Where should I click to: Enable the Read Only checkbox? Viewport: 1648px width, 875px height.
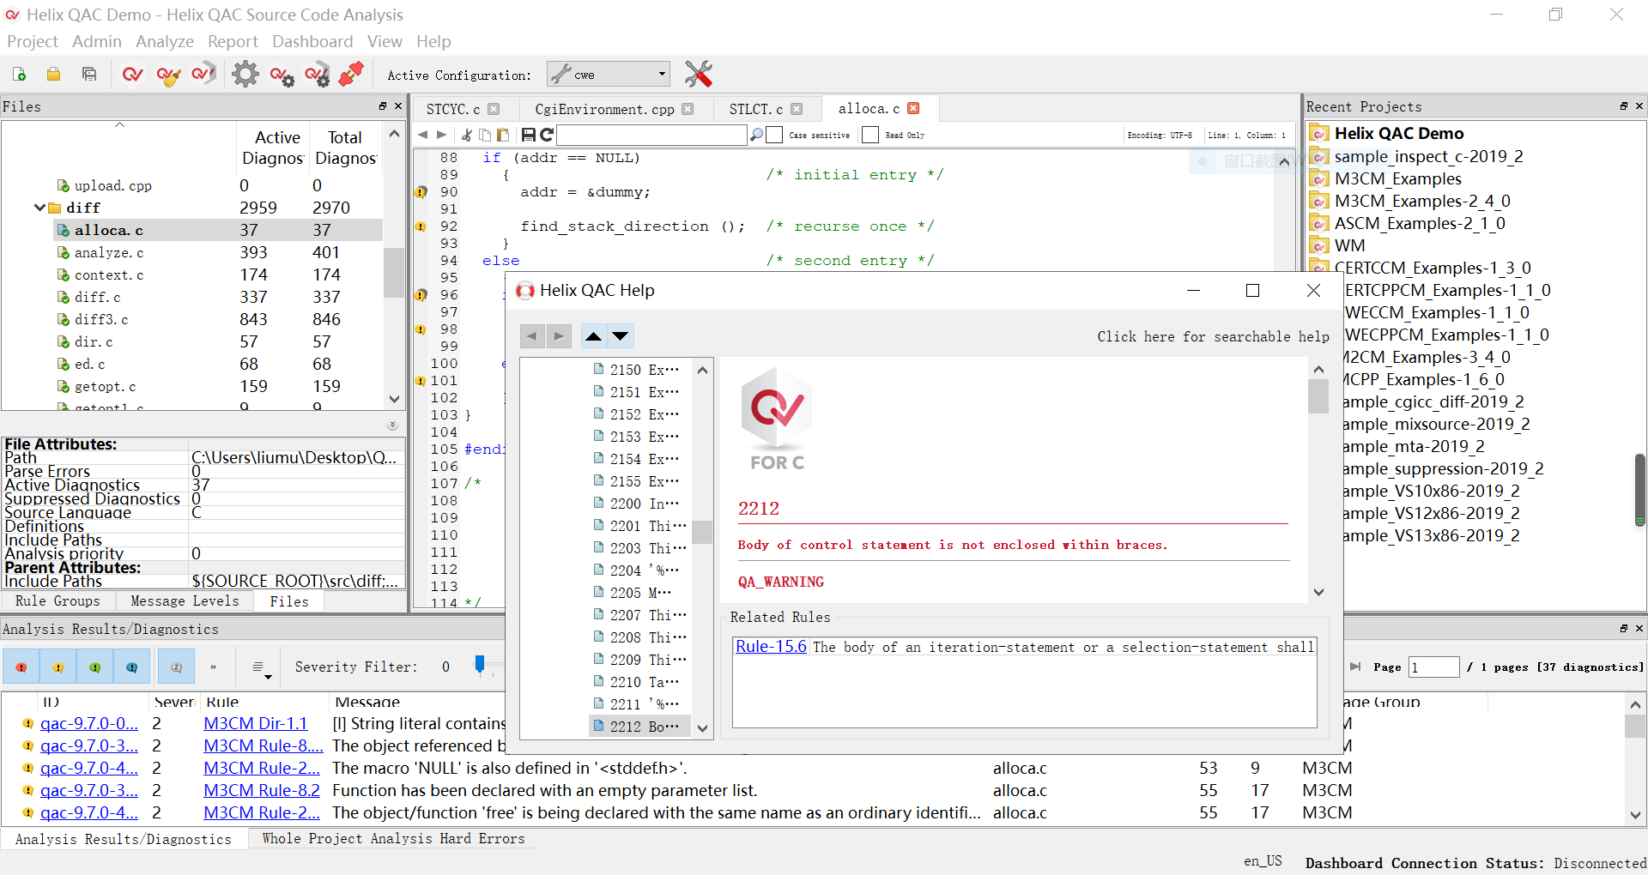pyautogui.click(x=870, y=135)
